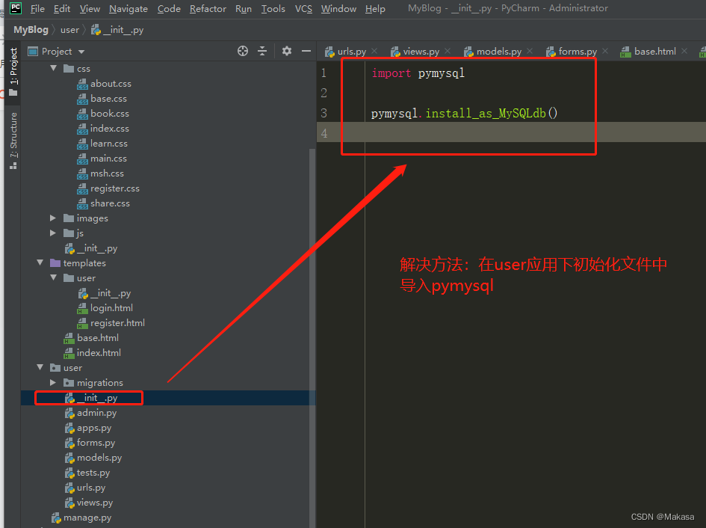Close the views.py tab
Screen dimensions: 706x528
coord(448,51)
